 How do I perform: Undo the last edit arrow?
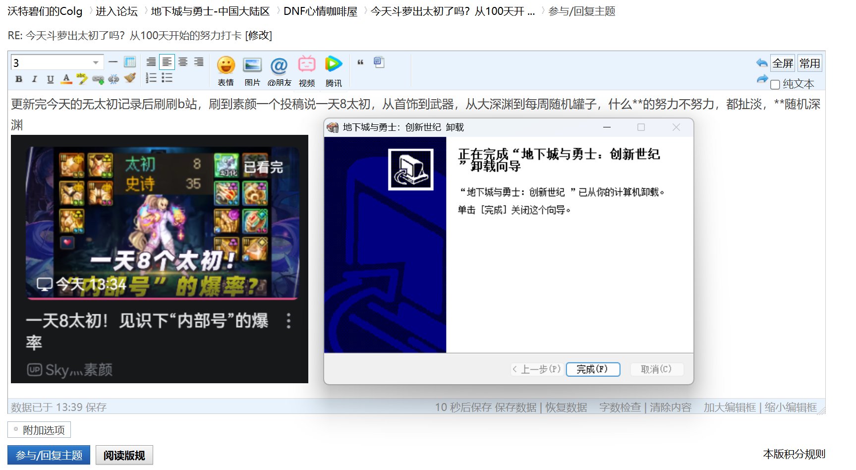762,63
